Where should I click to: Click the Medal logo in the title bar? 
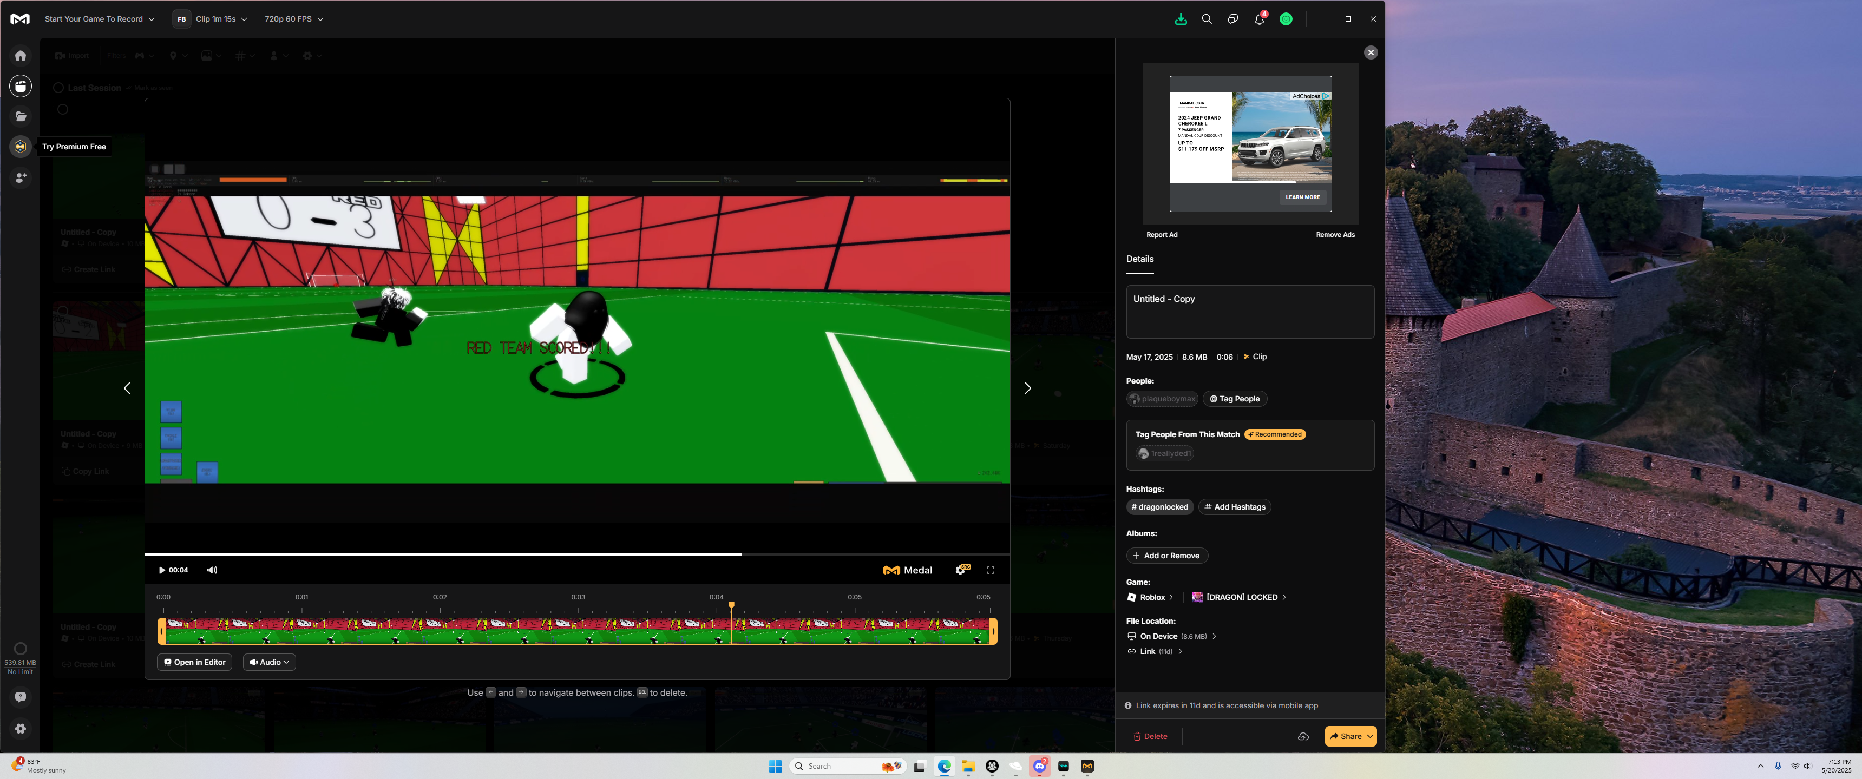pyautogui.click(x=20, y=19)
